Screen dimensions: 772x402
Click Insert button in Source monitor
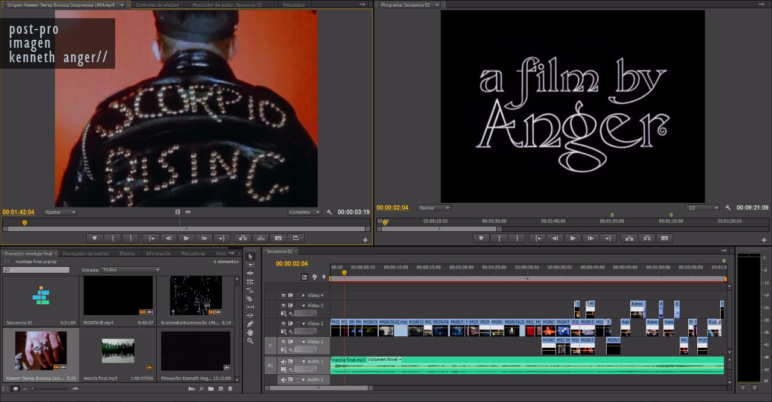tap(242, 238)
